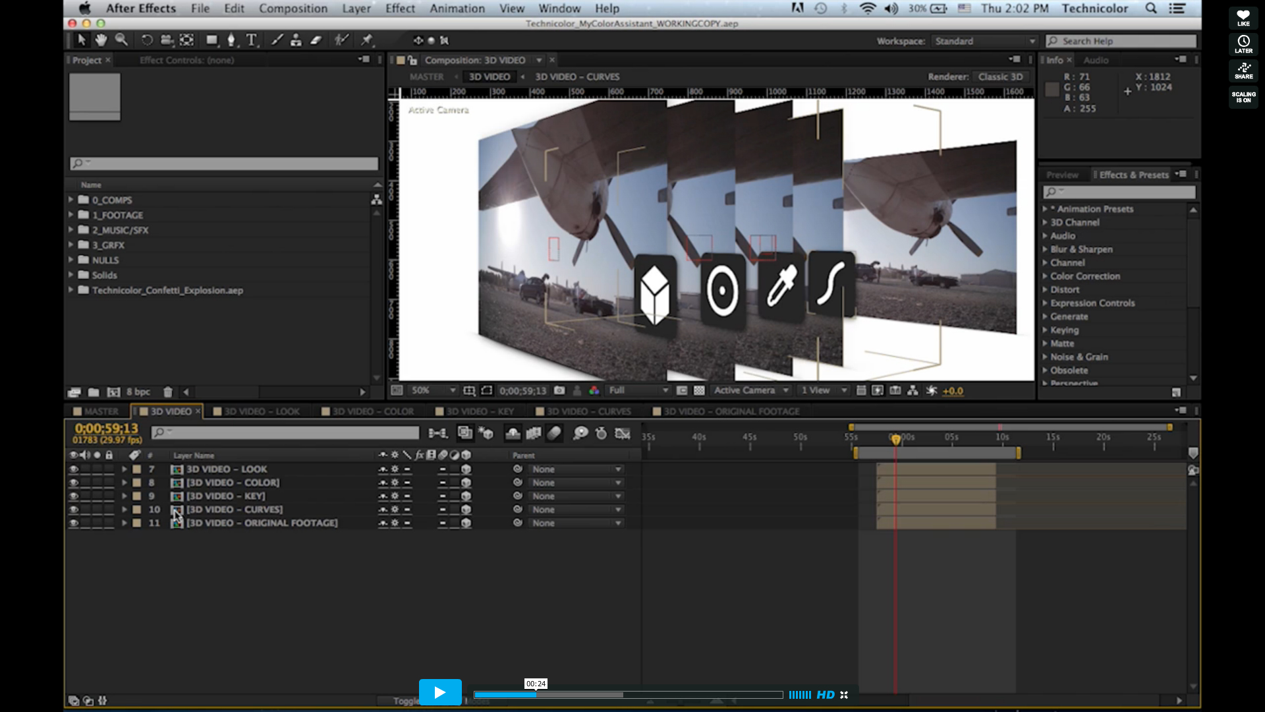
Task: Open the Full resolution dropdown
Action: pyautogui.click(x=637, y=390)
